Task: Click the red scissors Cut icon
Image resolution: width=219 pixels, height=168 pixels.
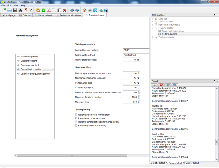Action: 49,10
